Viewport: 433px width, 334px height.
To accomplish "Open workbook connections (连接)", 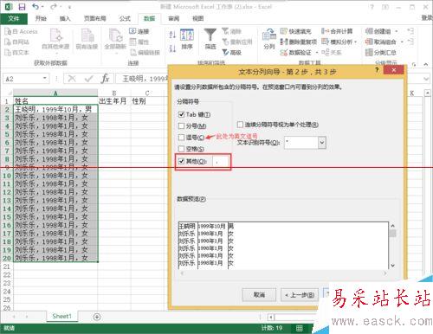I will tap(139, 31).
